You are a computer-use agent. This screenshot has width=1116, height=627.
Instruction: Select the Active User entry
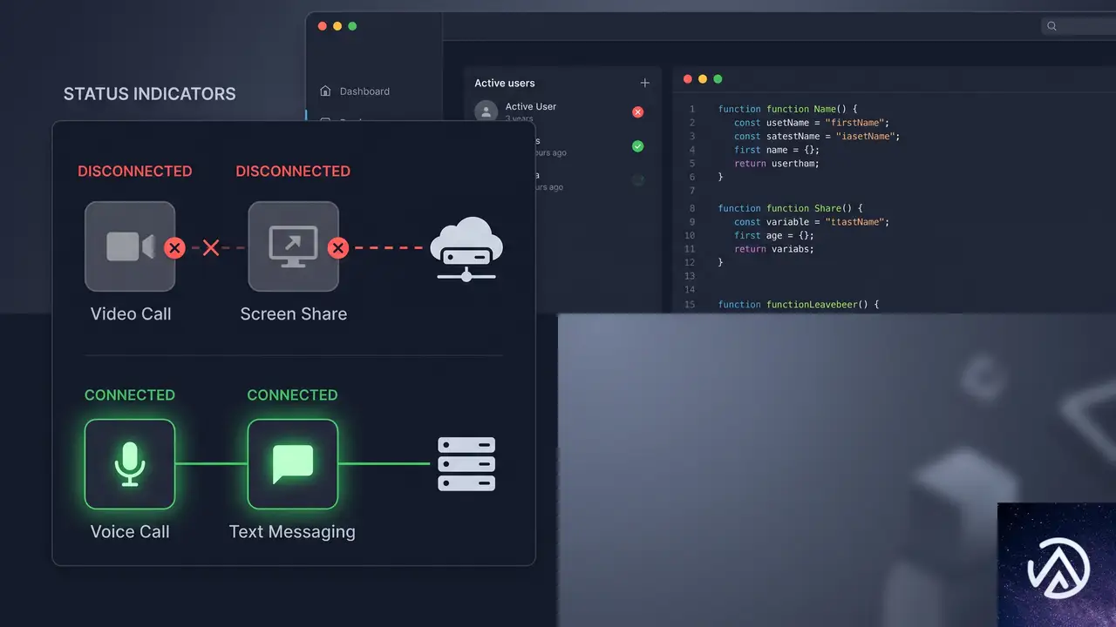coord(560,111)
